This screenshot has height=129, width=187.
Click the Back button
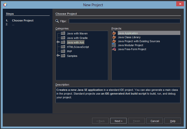[x=100, y=121]
